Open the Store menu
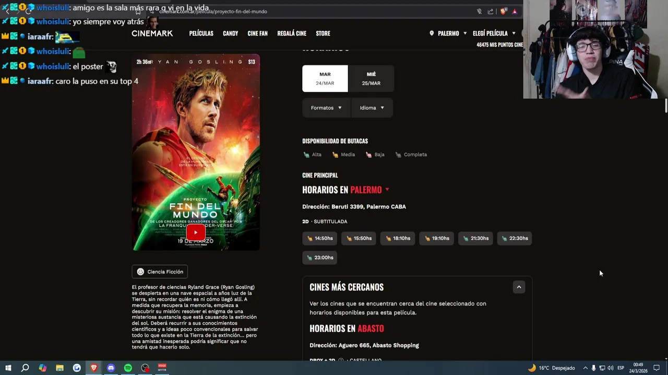Screen dimensions: 668x375 [x=323, y=33]
